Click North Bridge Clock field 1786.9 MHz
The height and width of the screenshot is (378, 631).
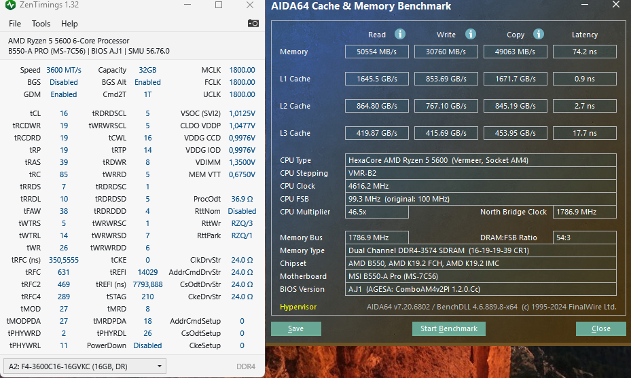click(x=585, y=212)
